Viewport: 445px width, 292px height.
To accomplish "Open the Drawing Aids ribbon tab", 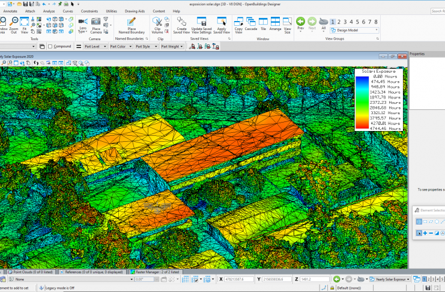I will pos(136,11).
